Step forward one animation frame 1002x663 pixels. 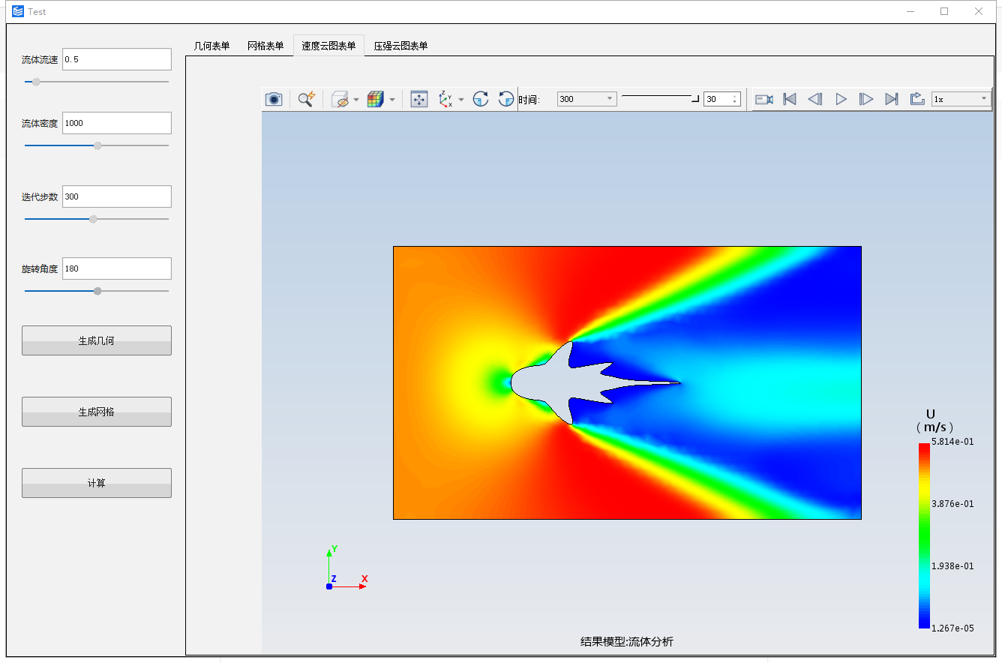click(866, 99)
